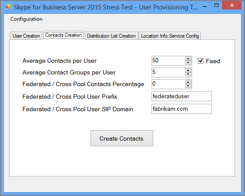Click the application icon in the title bar

tap(8, 7)
